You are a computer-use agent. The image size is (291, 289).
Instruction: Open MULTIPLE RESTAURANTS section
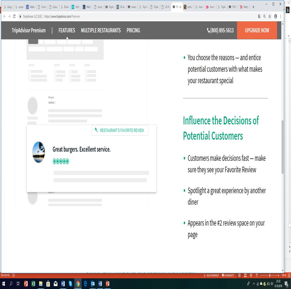click(101, 30)
